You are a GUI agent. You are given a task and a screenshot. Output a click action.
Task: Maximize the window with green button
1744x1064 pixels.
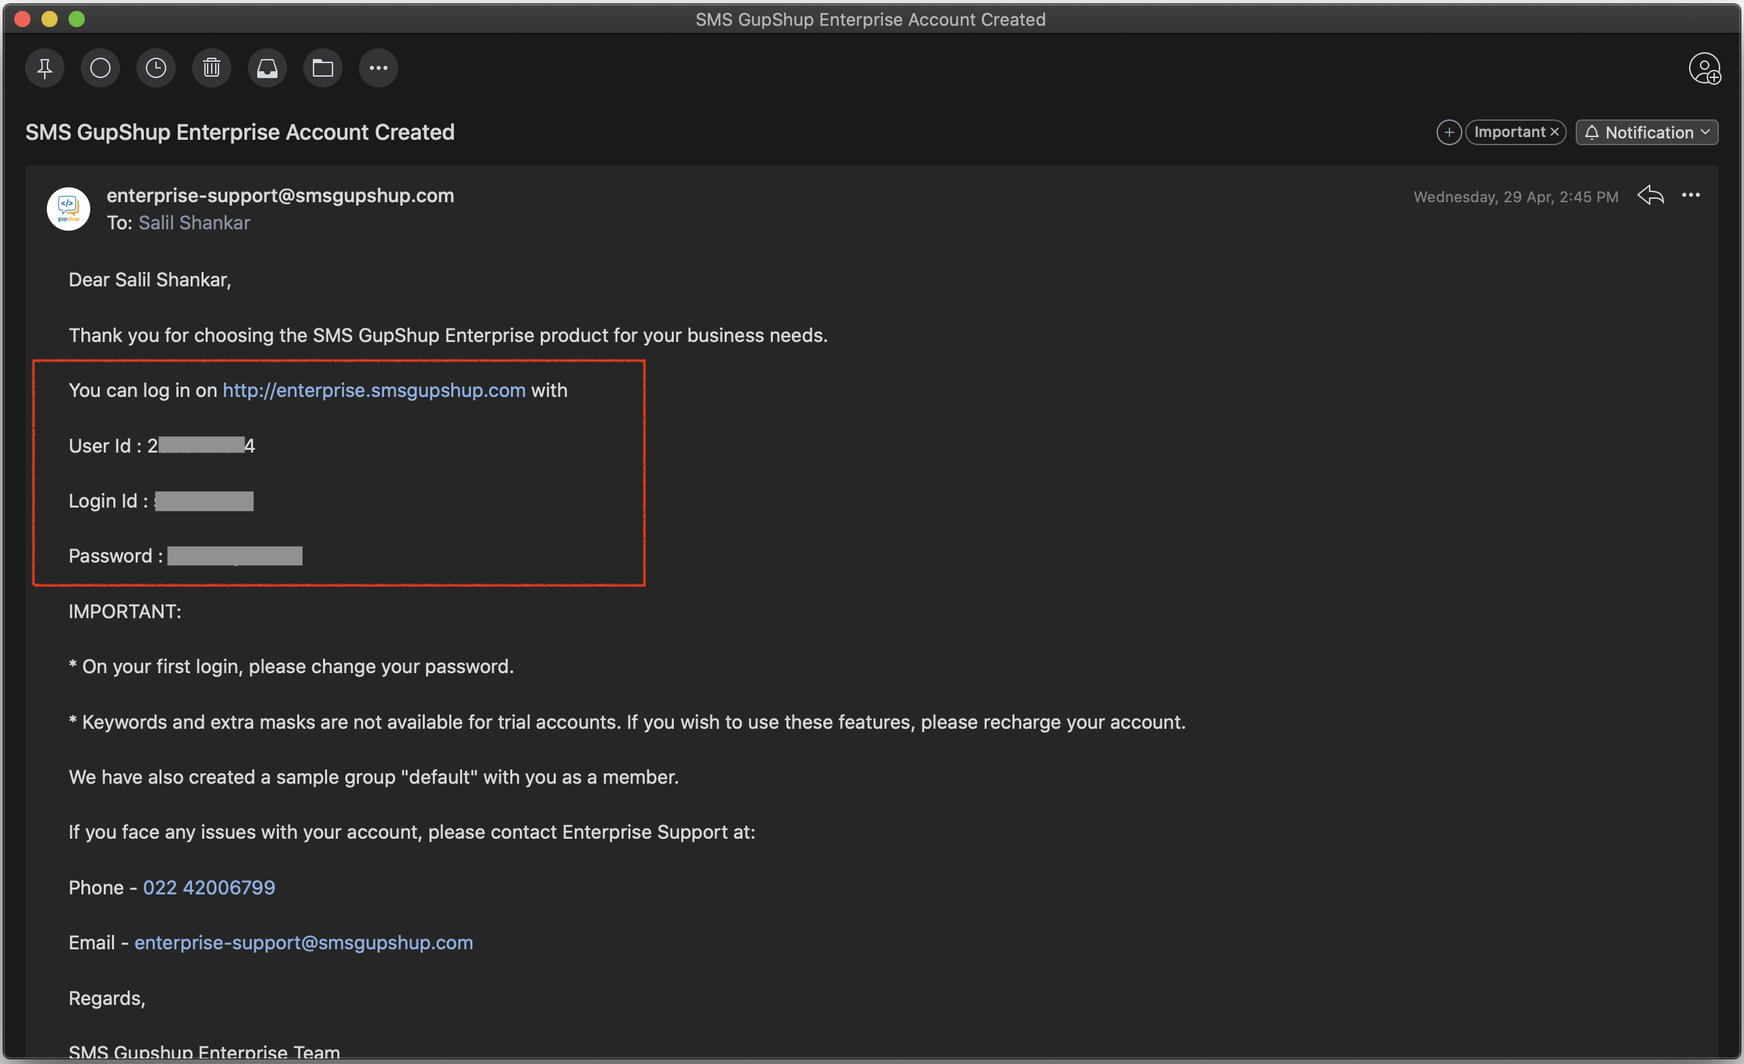click(77, 19)
